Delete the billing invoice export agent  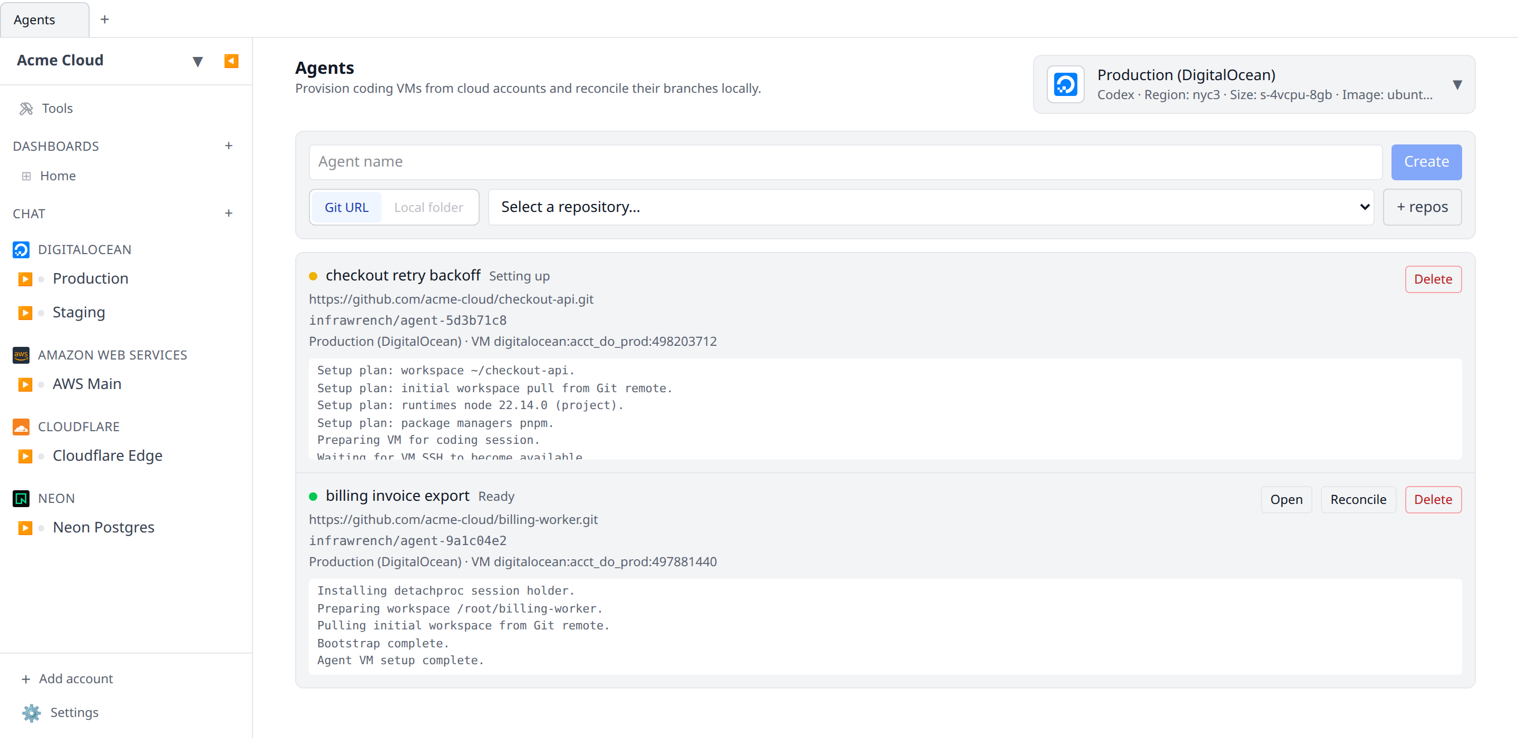(x=1433, y=499)
